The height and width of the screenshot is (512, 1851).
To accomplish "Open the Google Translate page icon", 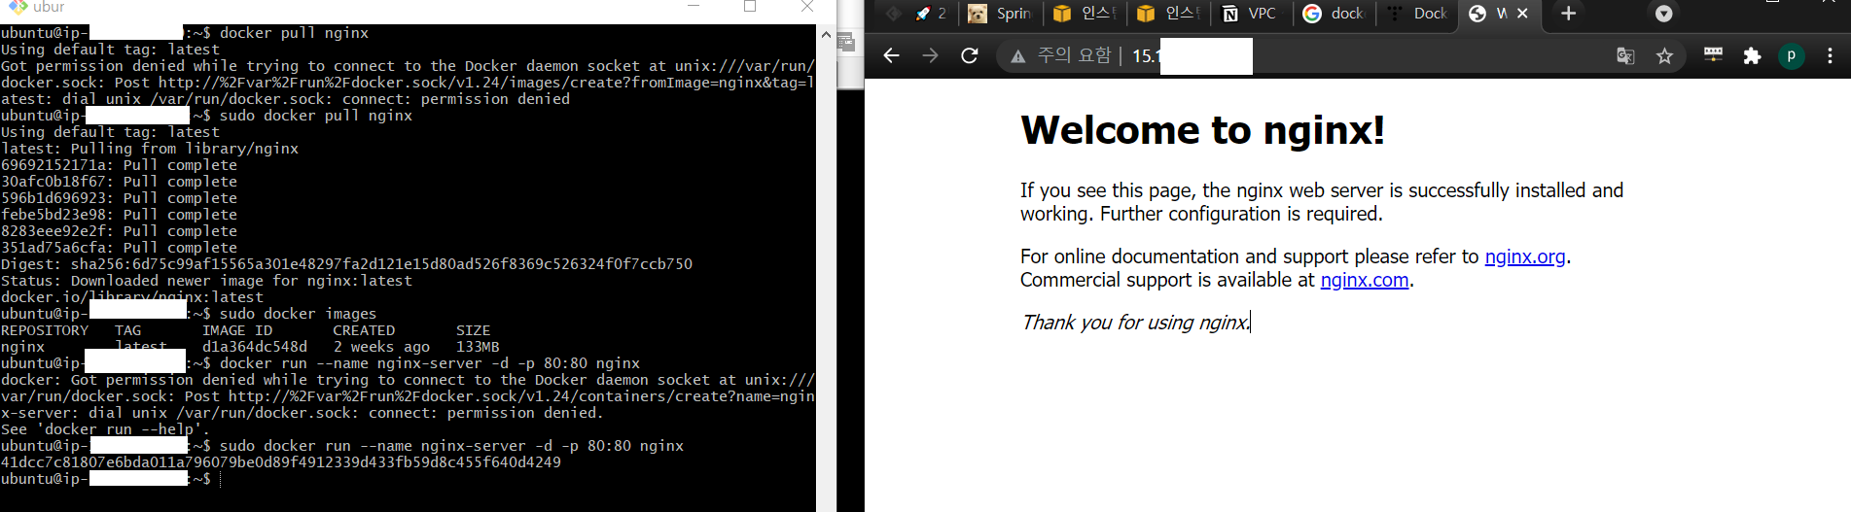I will (1625, 56).
